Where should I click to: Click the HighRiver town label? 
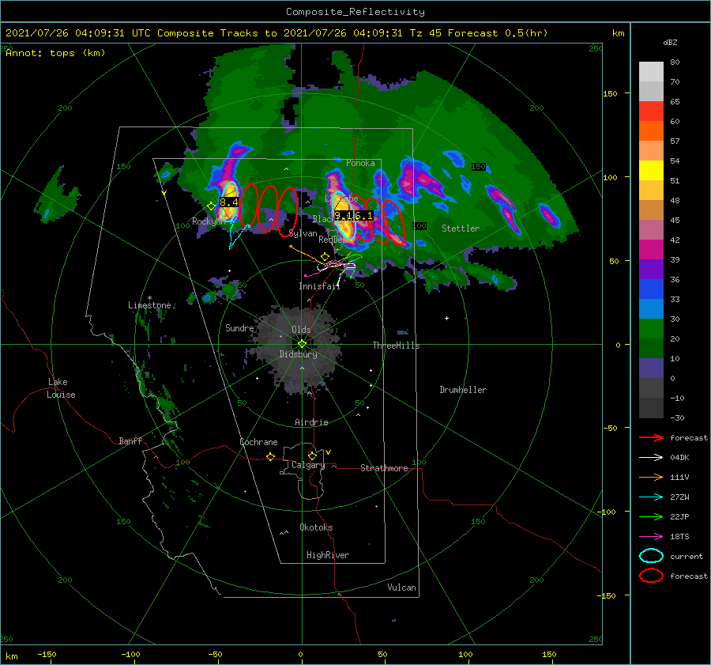click(x=328, y=555)
